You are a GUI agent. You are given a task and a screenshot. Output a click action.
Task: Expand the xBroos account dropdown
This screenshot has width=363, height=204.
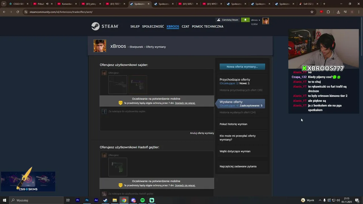coord(256,20)
